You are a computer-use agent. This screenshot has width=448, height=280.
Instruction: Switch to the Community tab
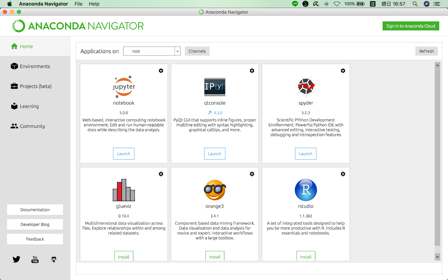[35, 126]
